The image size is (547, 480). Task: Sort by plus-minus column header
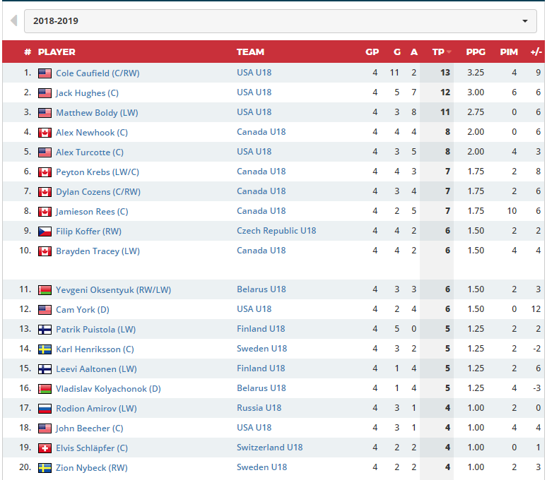[536, 52]
